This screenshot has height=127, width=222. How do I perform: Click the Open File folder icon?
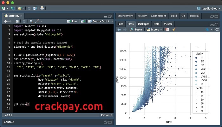[x=20, y=8]
